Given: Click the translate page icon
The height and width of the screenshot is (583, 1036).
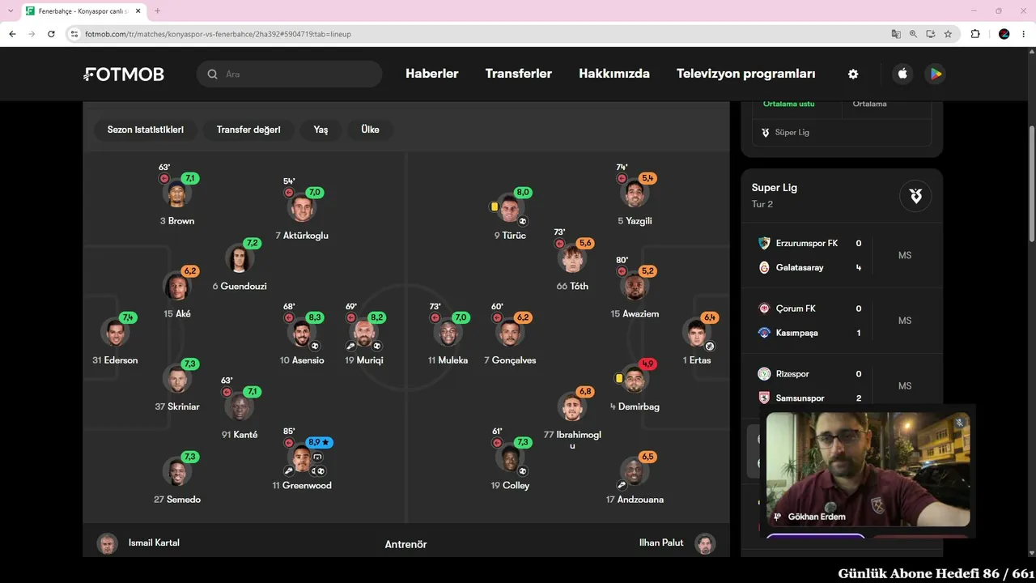Looking at the screenshot, I should (x=896, y=34).
